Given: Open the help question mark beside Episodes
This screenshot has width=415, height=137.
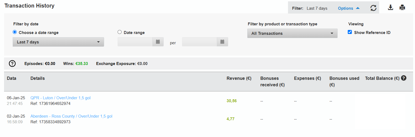Looking at the screenshot, I should pyautogui.click(x=12, y=64).
